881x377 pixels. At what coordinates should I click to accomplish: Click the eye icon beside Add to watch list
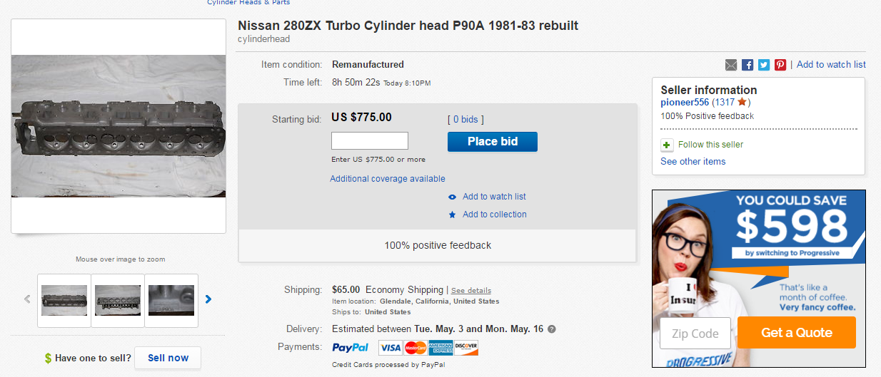tap(452, 197)
